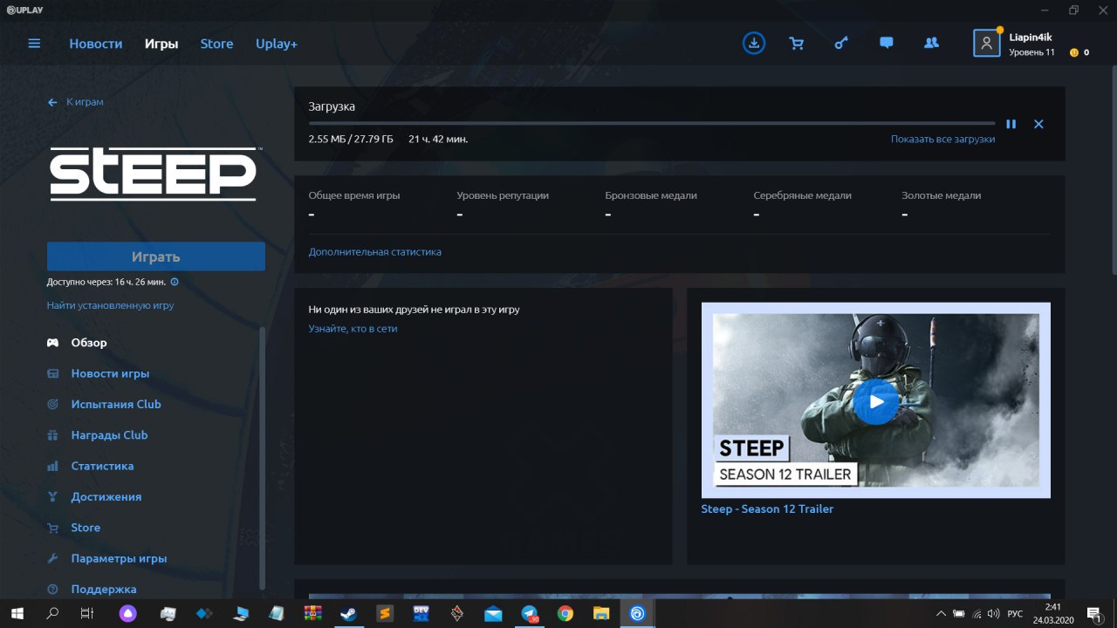Click the key activation icon
Image resolution: width=1117 pixels, height=628 pixels.
(841, 43)
